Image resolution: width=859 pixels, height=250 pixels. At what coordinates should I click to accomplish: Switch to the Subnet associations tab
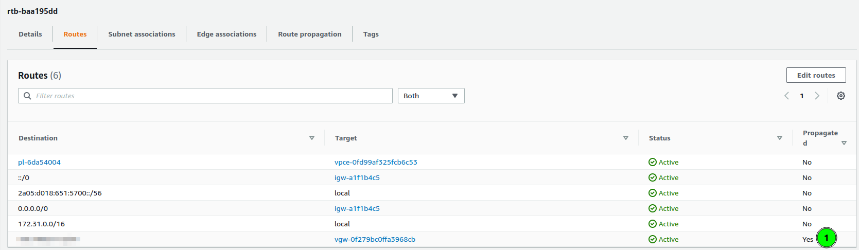(142, 34)
